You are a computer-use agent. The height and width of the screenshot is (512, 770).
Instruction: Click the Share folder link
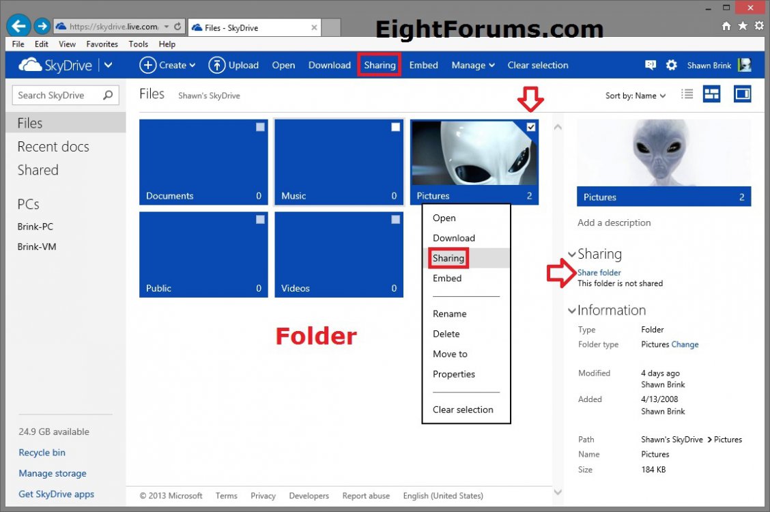(x=599, y=272)
